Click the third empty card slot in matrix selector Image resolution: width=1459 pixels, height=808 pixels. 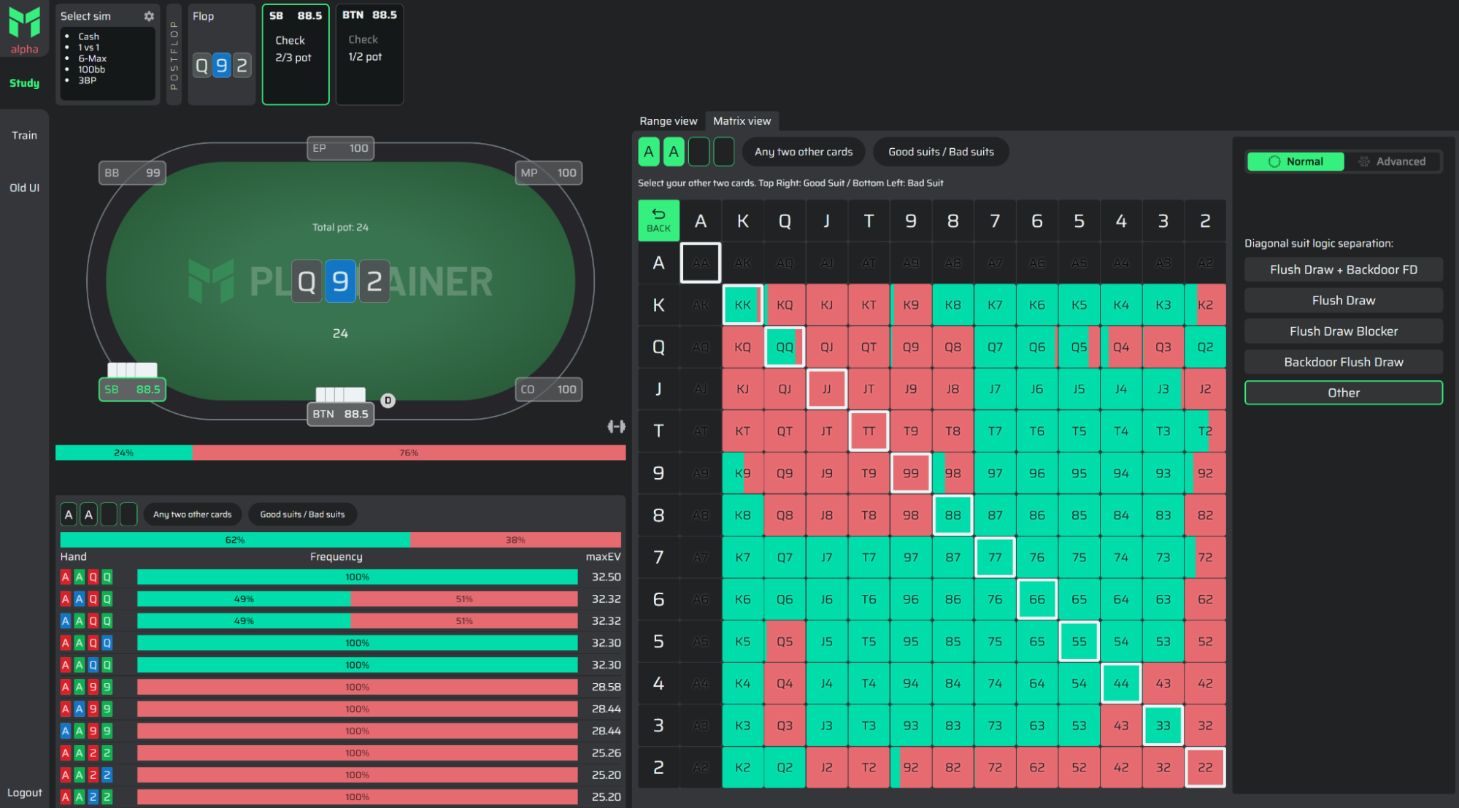point(698,152)
